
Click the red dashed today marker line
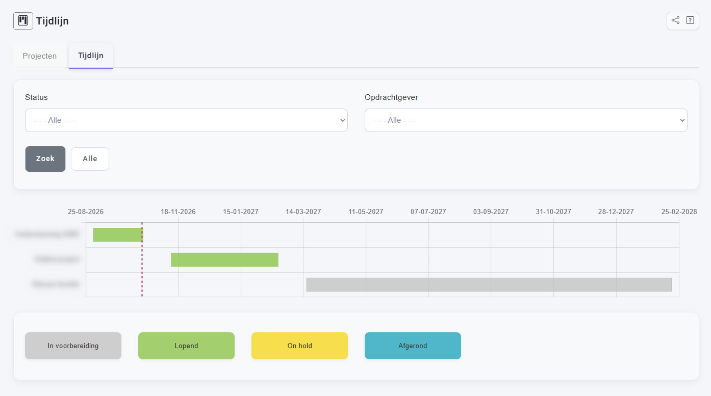coord(142,259)
